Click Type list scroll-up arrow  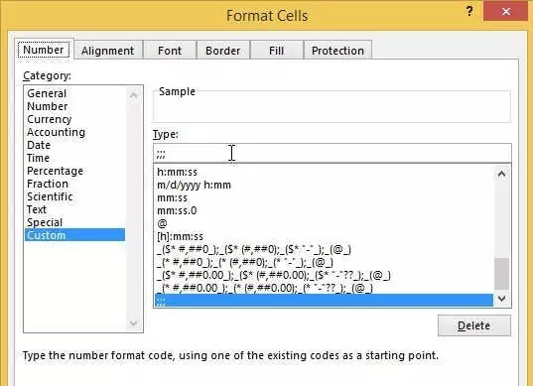tap(501, 175)
